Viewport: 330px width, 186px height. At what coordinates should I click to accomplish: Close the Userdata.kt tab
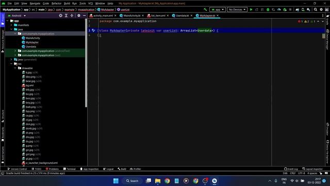[x=191, y=16]
